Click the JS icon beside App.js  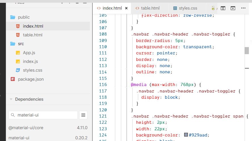point(18,53)
